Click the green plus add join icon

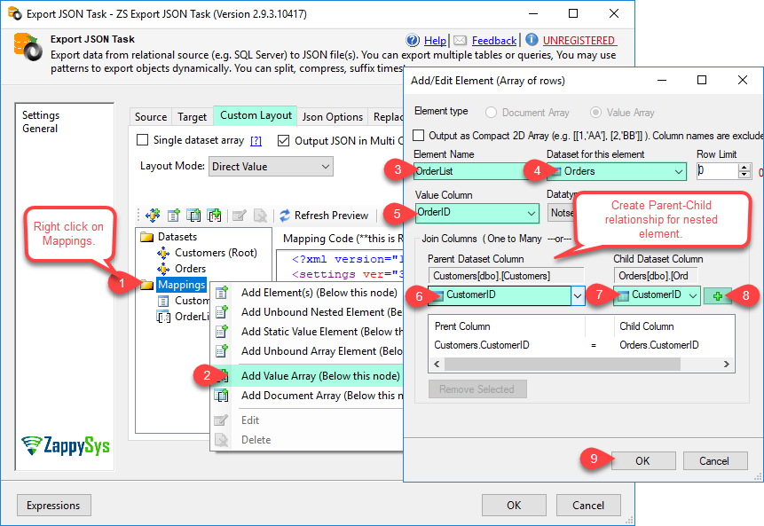tap(717, 295)
